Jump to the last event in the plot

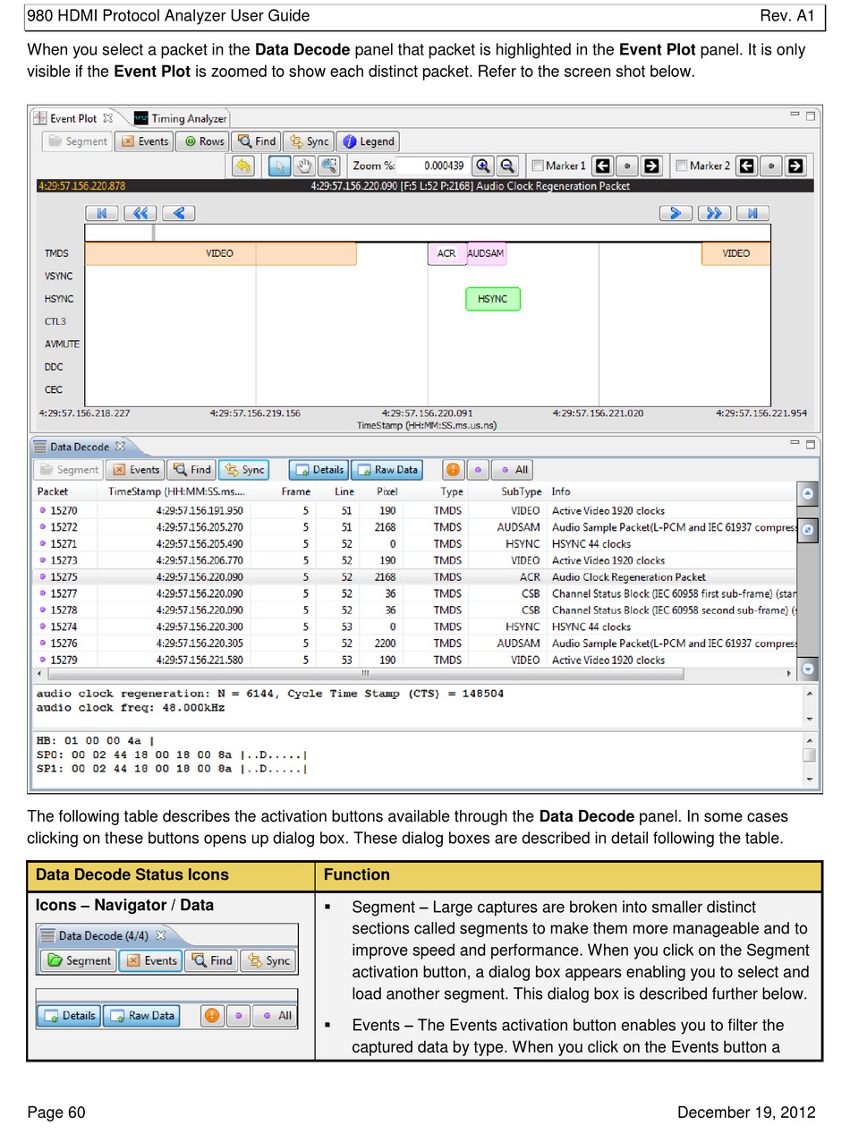(752, 213)
